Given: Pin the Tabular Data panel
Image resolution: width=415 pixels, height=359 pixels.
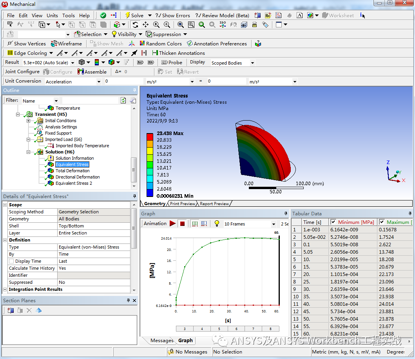Looking at the screenshot, I should pos(410,213).
